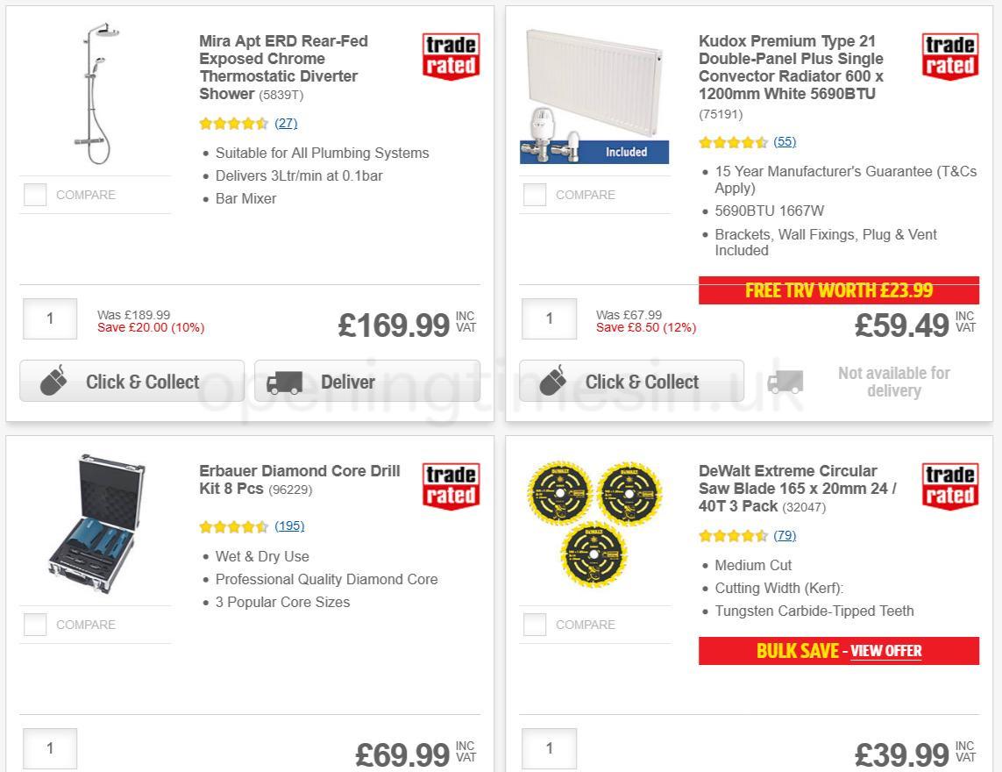Viewport: 1002px width, 772px height.
Task: Tick COMPARE for the Erbauer Diamond Core Drill Kit
Action: [x=35, y=625]
